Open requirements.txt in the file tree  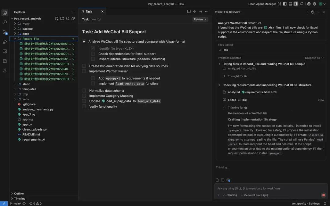(34, 139)
